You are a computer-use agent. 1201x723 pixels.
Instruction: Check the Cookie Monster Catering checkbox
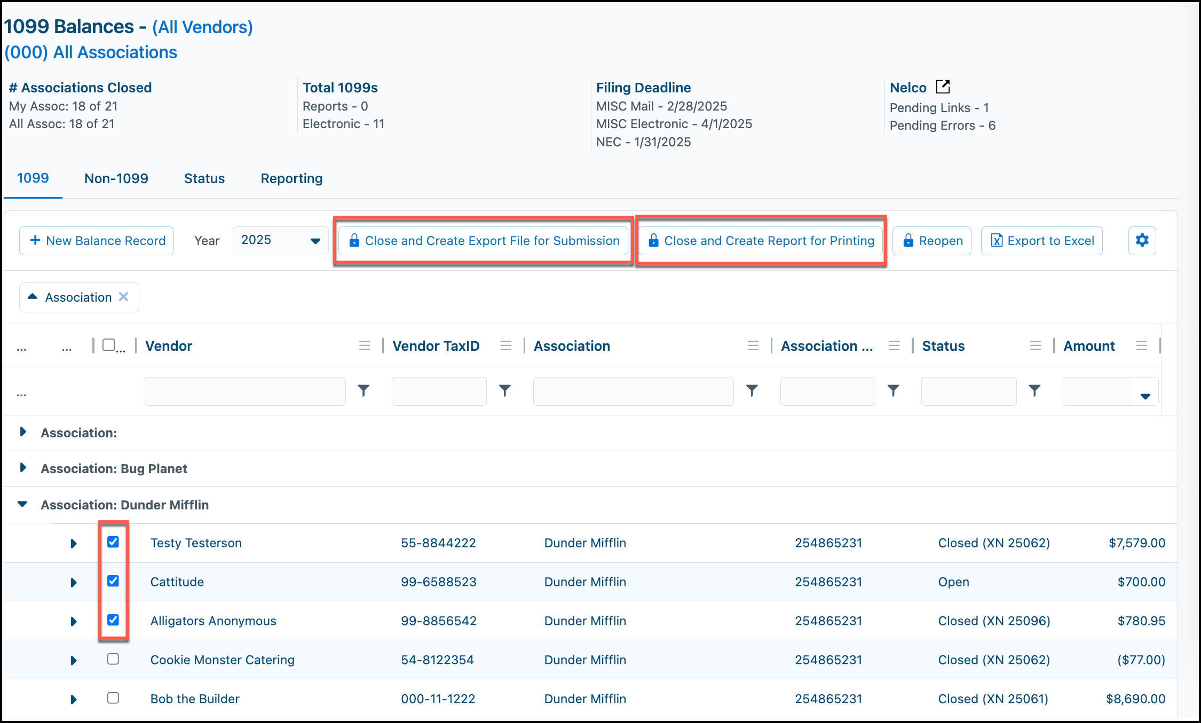113,659
